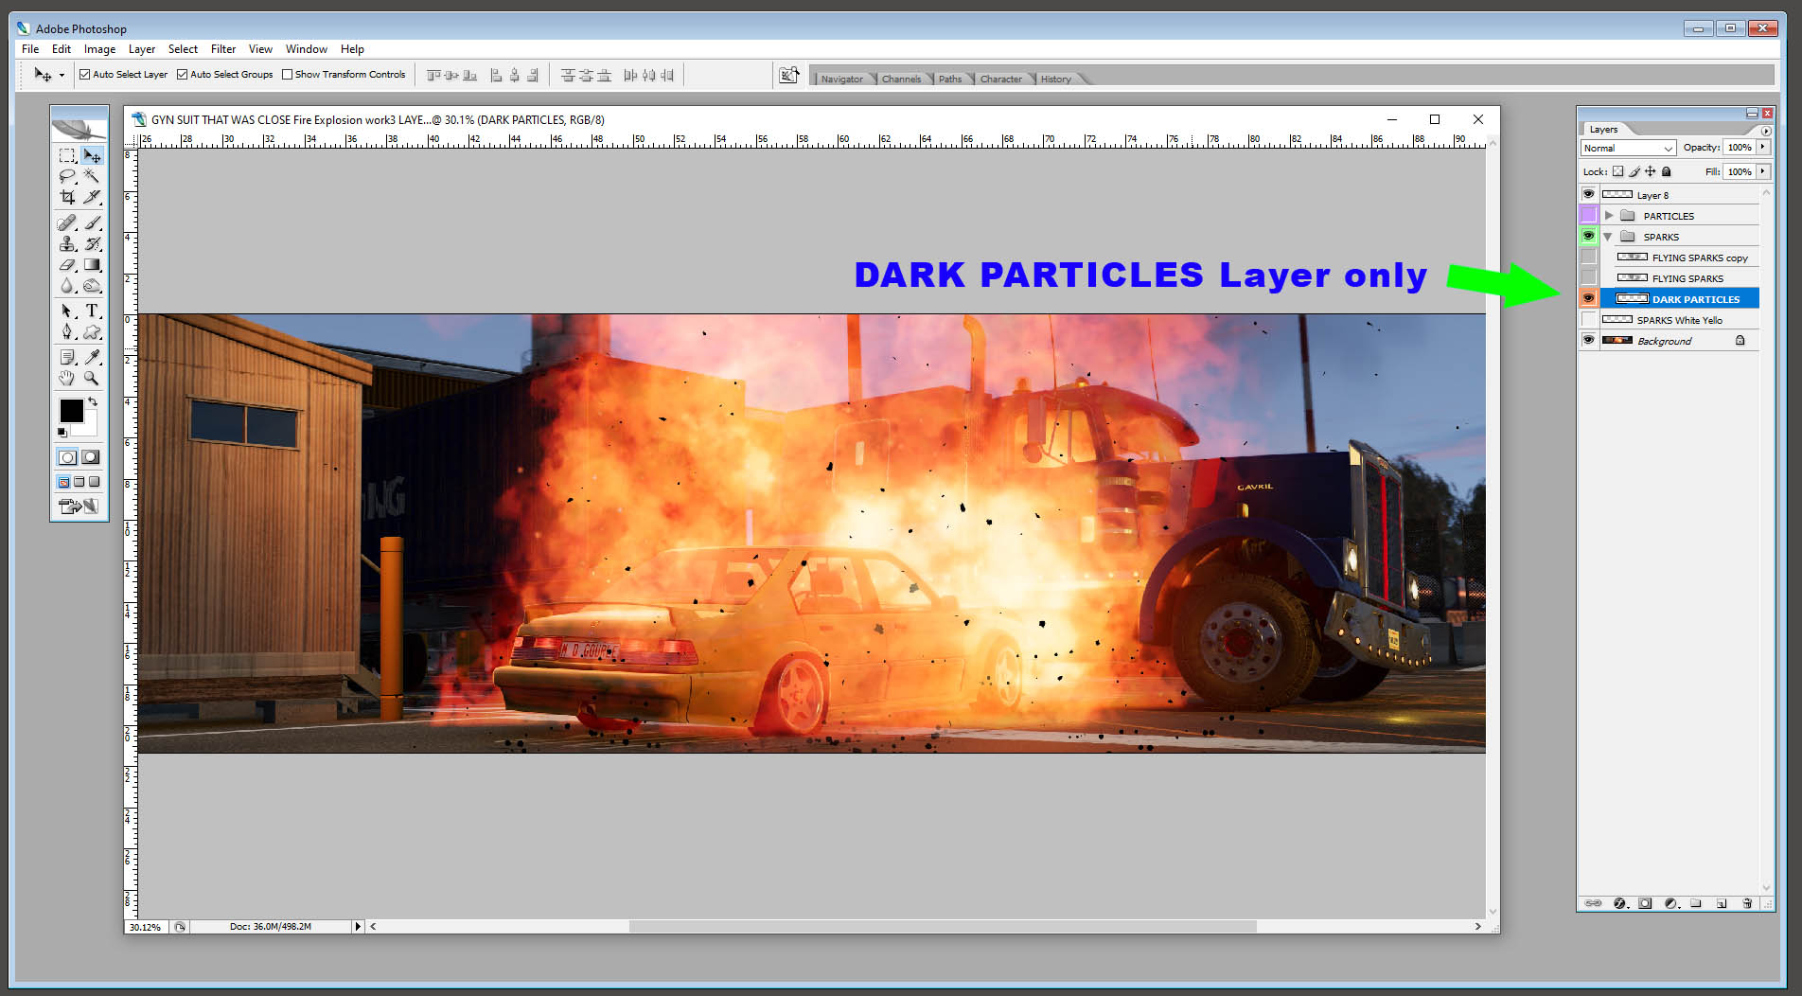1802x996 pixels.
Task: Open the Image menu
Action: click(99, 49)
